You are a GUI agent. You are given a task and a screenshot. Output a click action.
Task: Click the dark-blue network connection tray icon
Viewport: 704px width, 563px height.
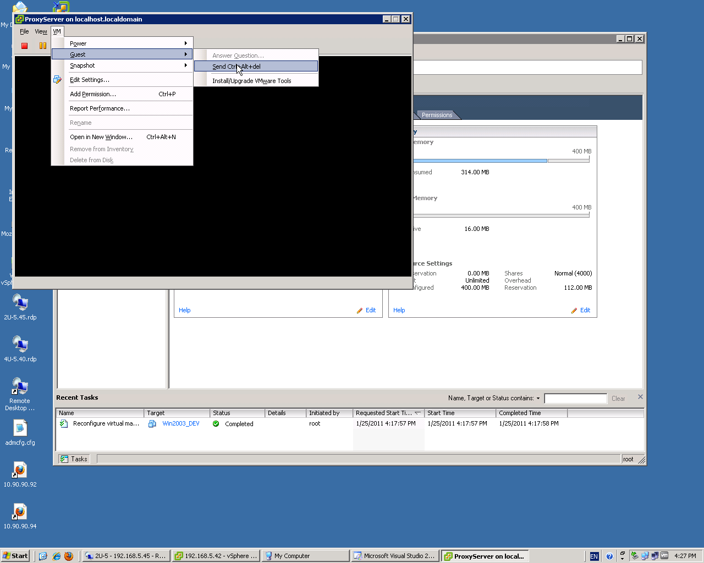pos(655,556)
